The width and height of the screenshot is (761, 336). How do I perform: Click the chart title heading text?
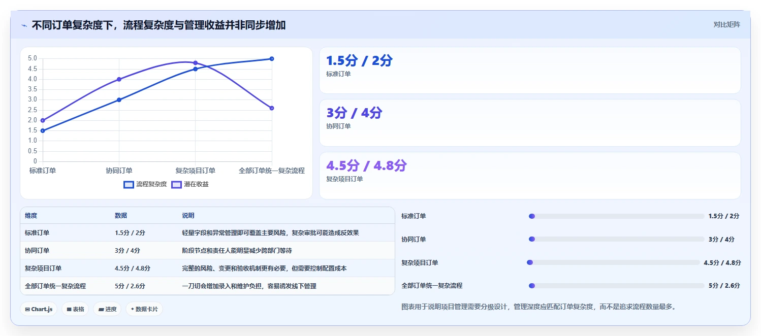point(158,25)
